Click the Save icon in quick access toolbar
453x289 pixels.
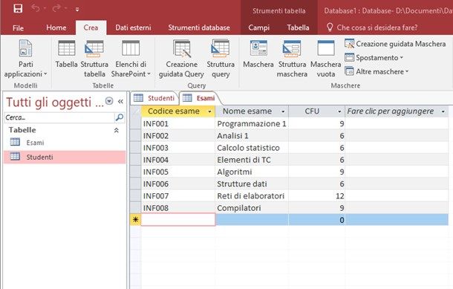click(x=18, y=9)
